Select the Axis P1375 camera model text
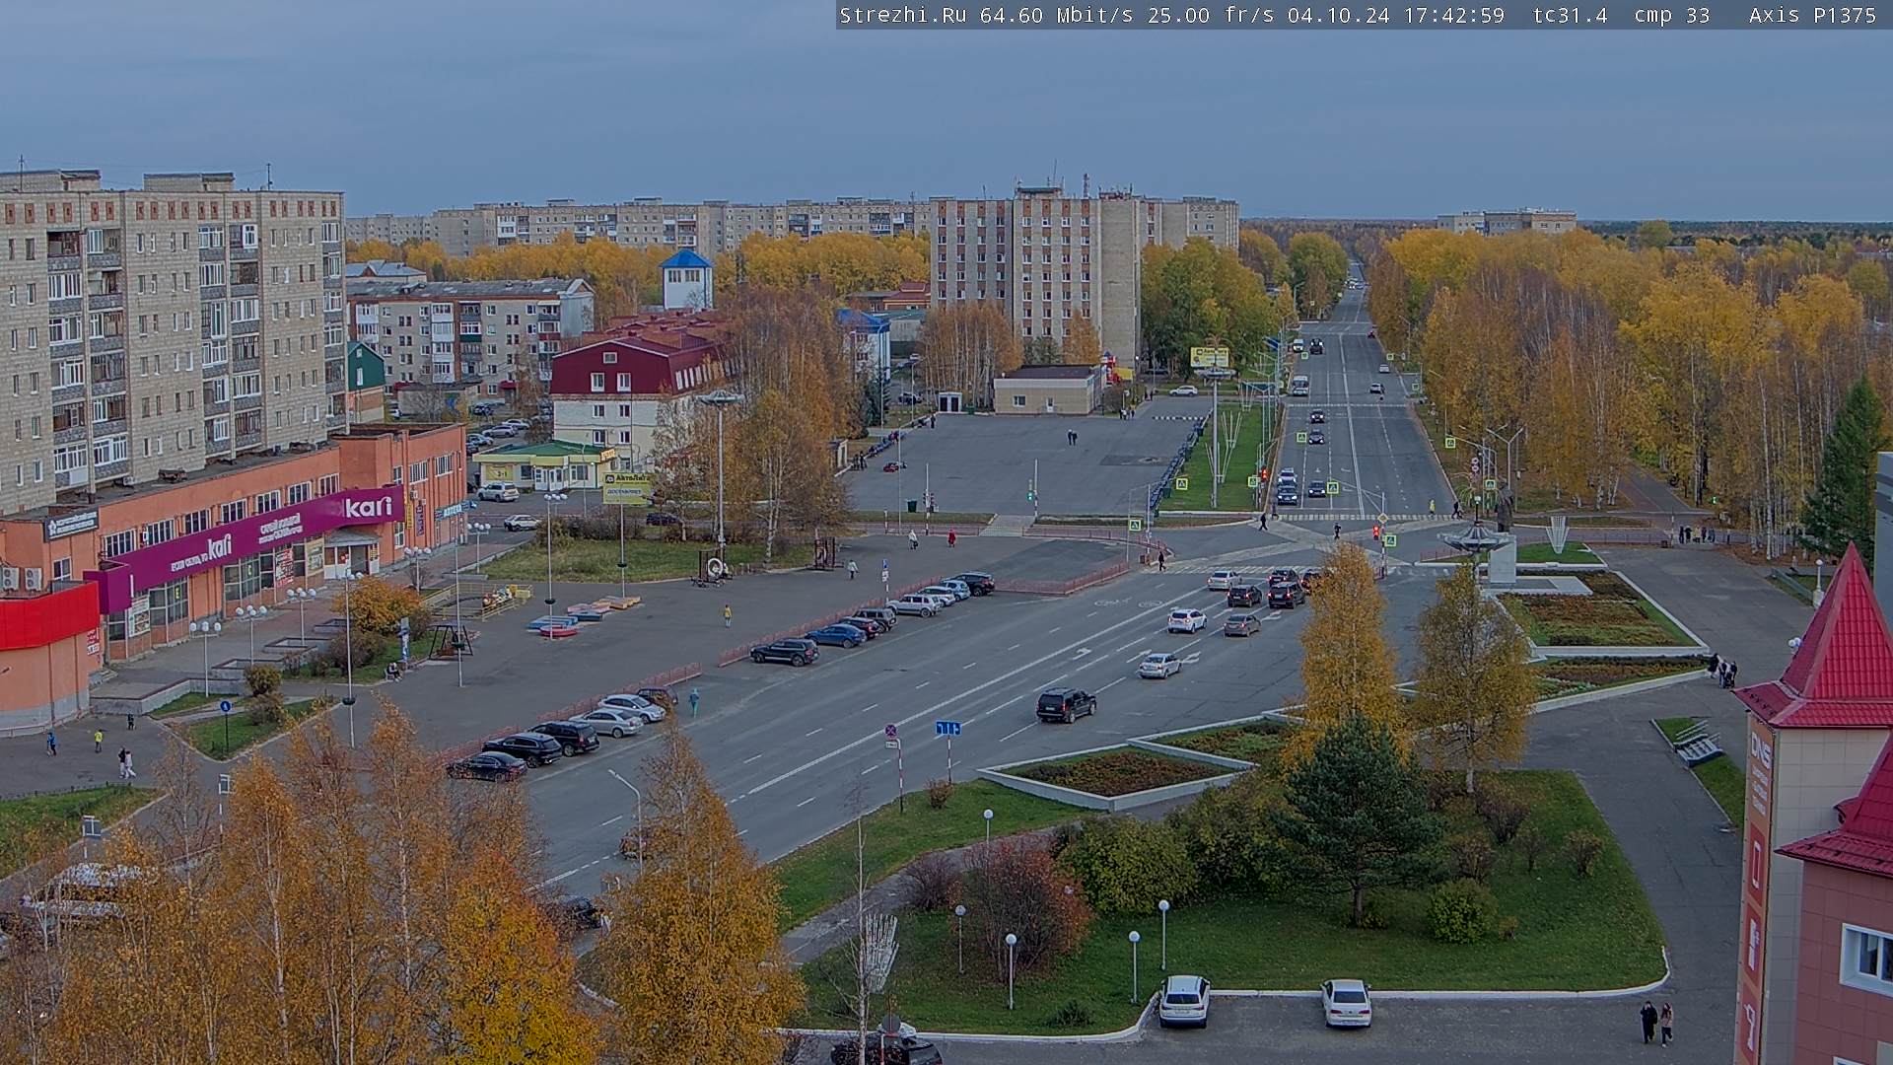The width and height of the screenshot is (1893, 1065). (x=1812, y=15)
